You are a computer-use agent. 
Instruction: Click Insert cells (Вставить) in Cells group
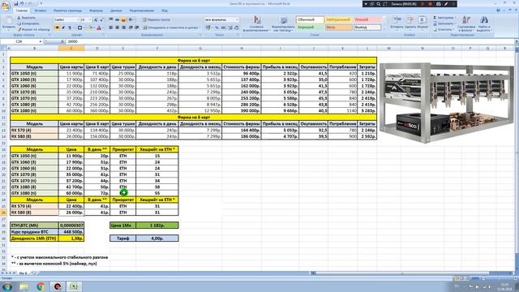397,24
